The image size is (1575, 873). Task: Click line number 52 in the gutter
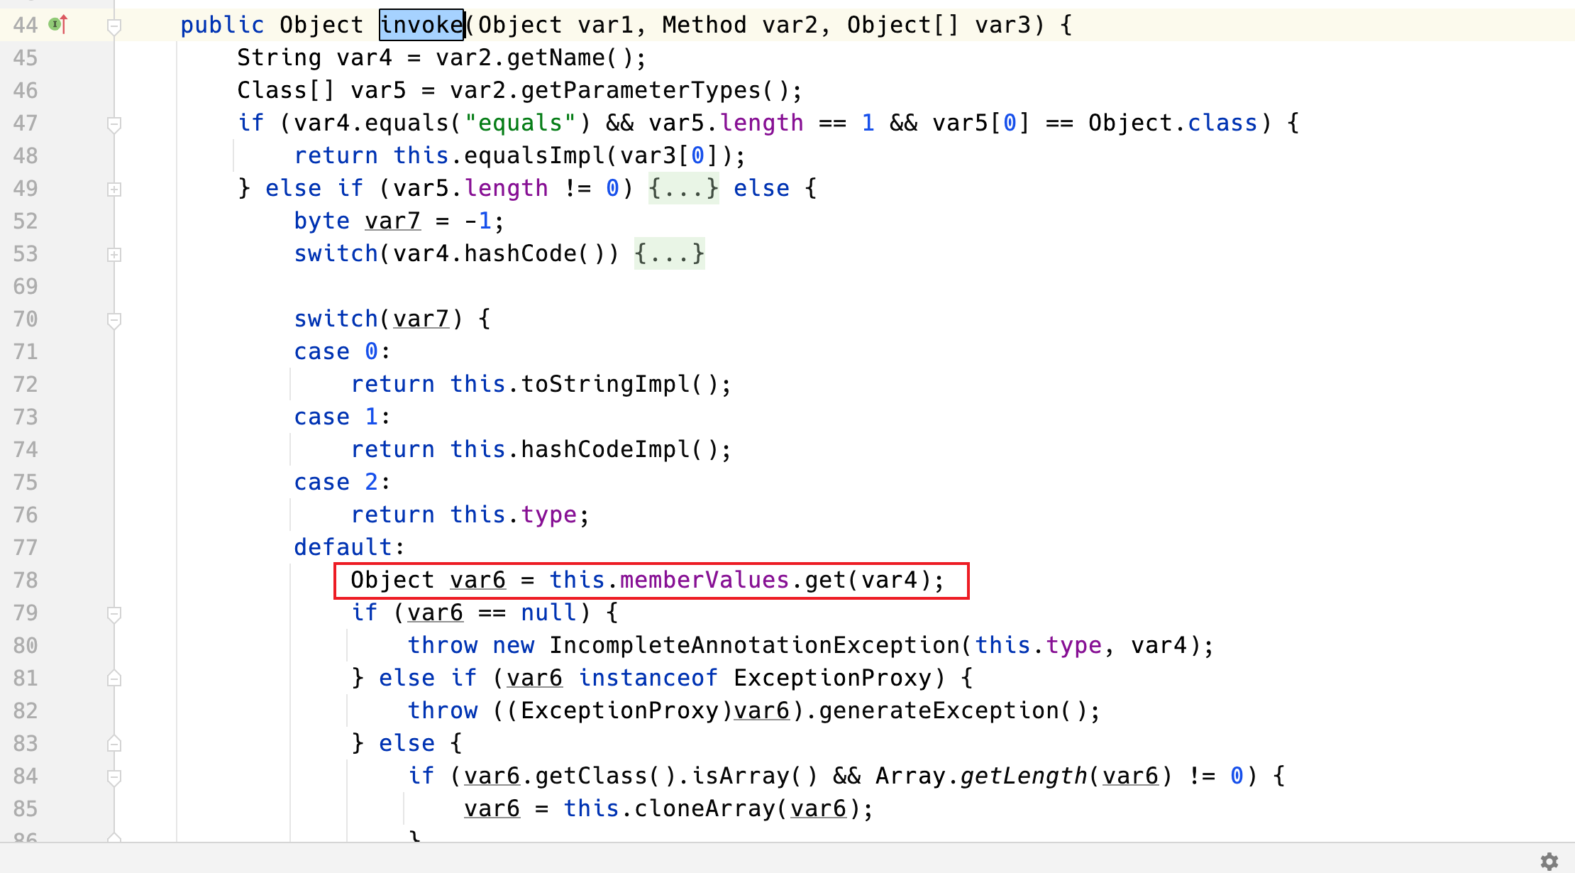pyautogui.click(x=26, y=221)
